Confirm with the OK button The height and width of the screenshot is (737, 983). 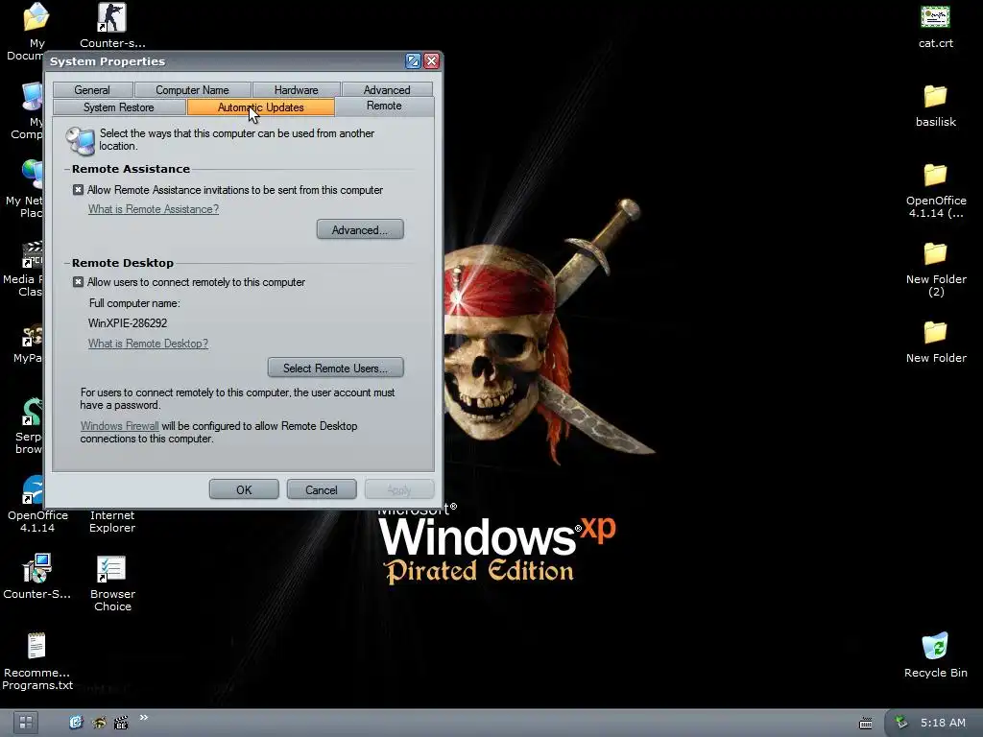click(244, 489)
